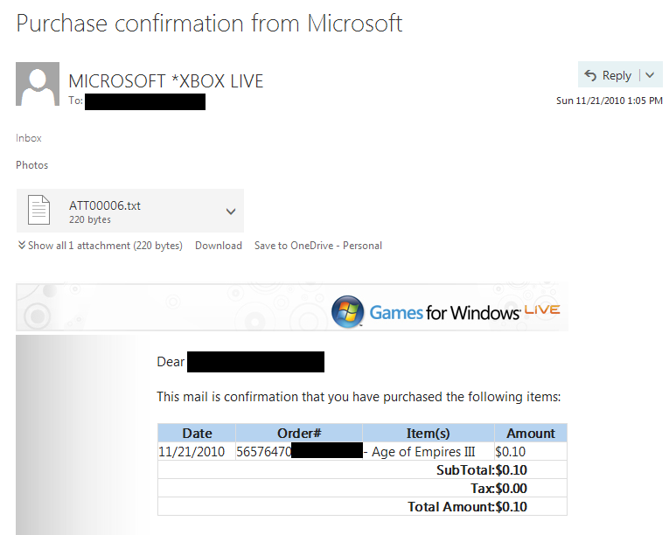The height and width of the screenshot is (535, 669).
Task: Click the sender avatar icon
Action: coord(38,84)
